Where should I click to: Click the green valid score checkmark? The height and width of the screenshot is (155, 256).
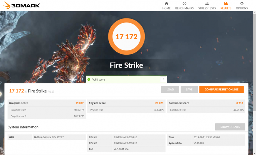89,80
